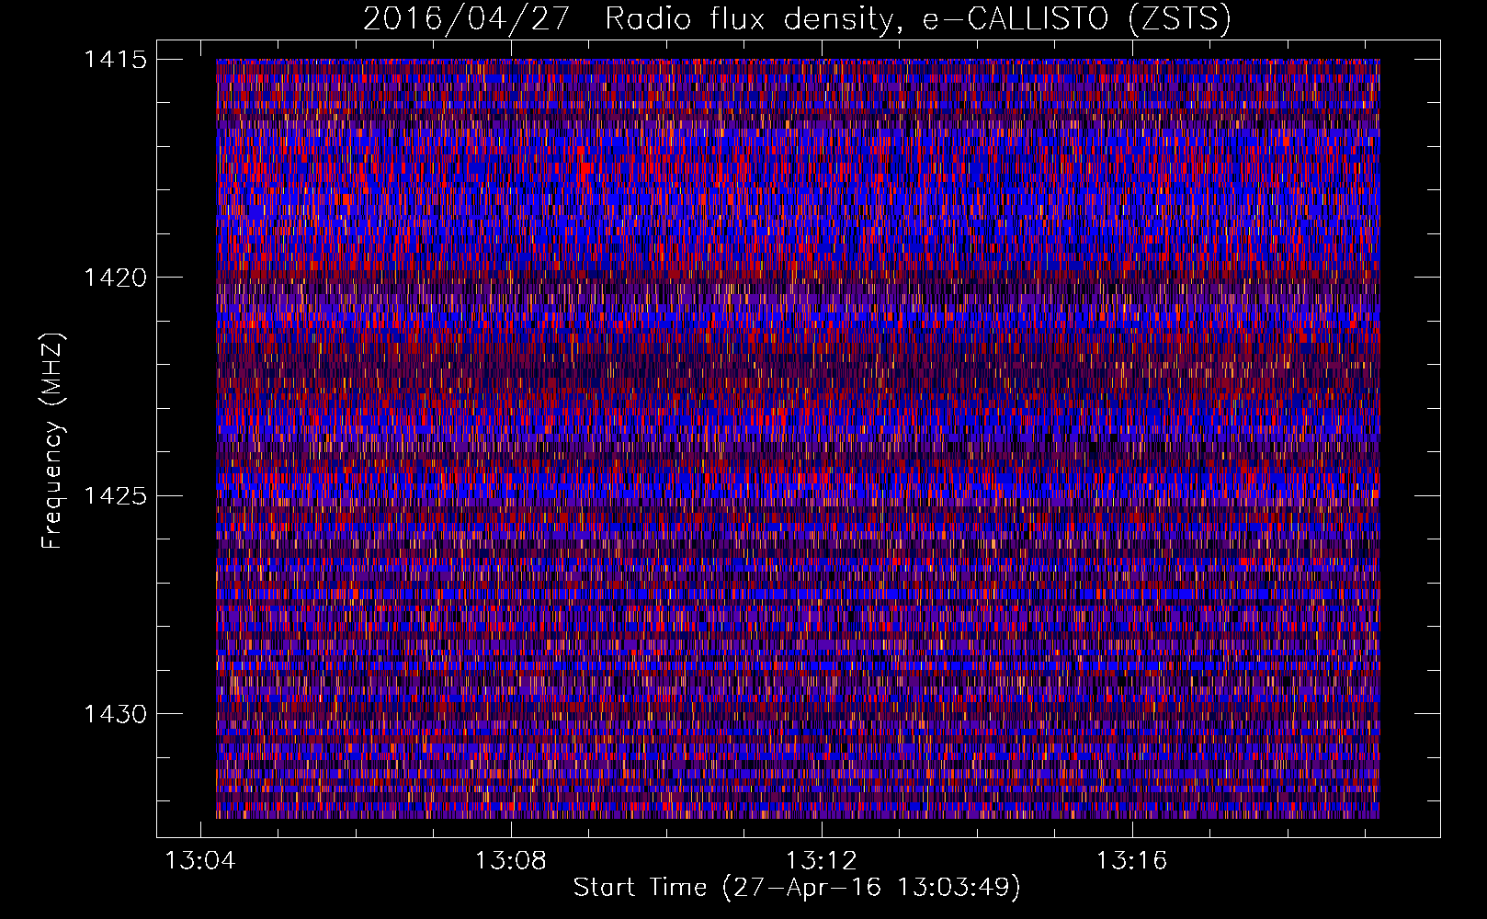Click the plot title '2016/04/27 Radio flux density, e-CALLISTO (ZSTS)'

[x=797, y=19]
